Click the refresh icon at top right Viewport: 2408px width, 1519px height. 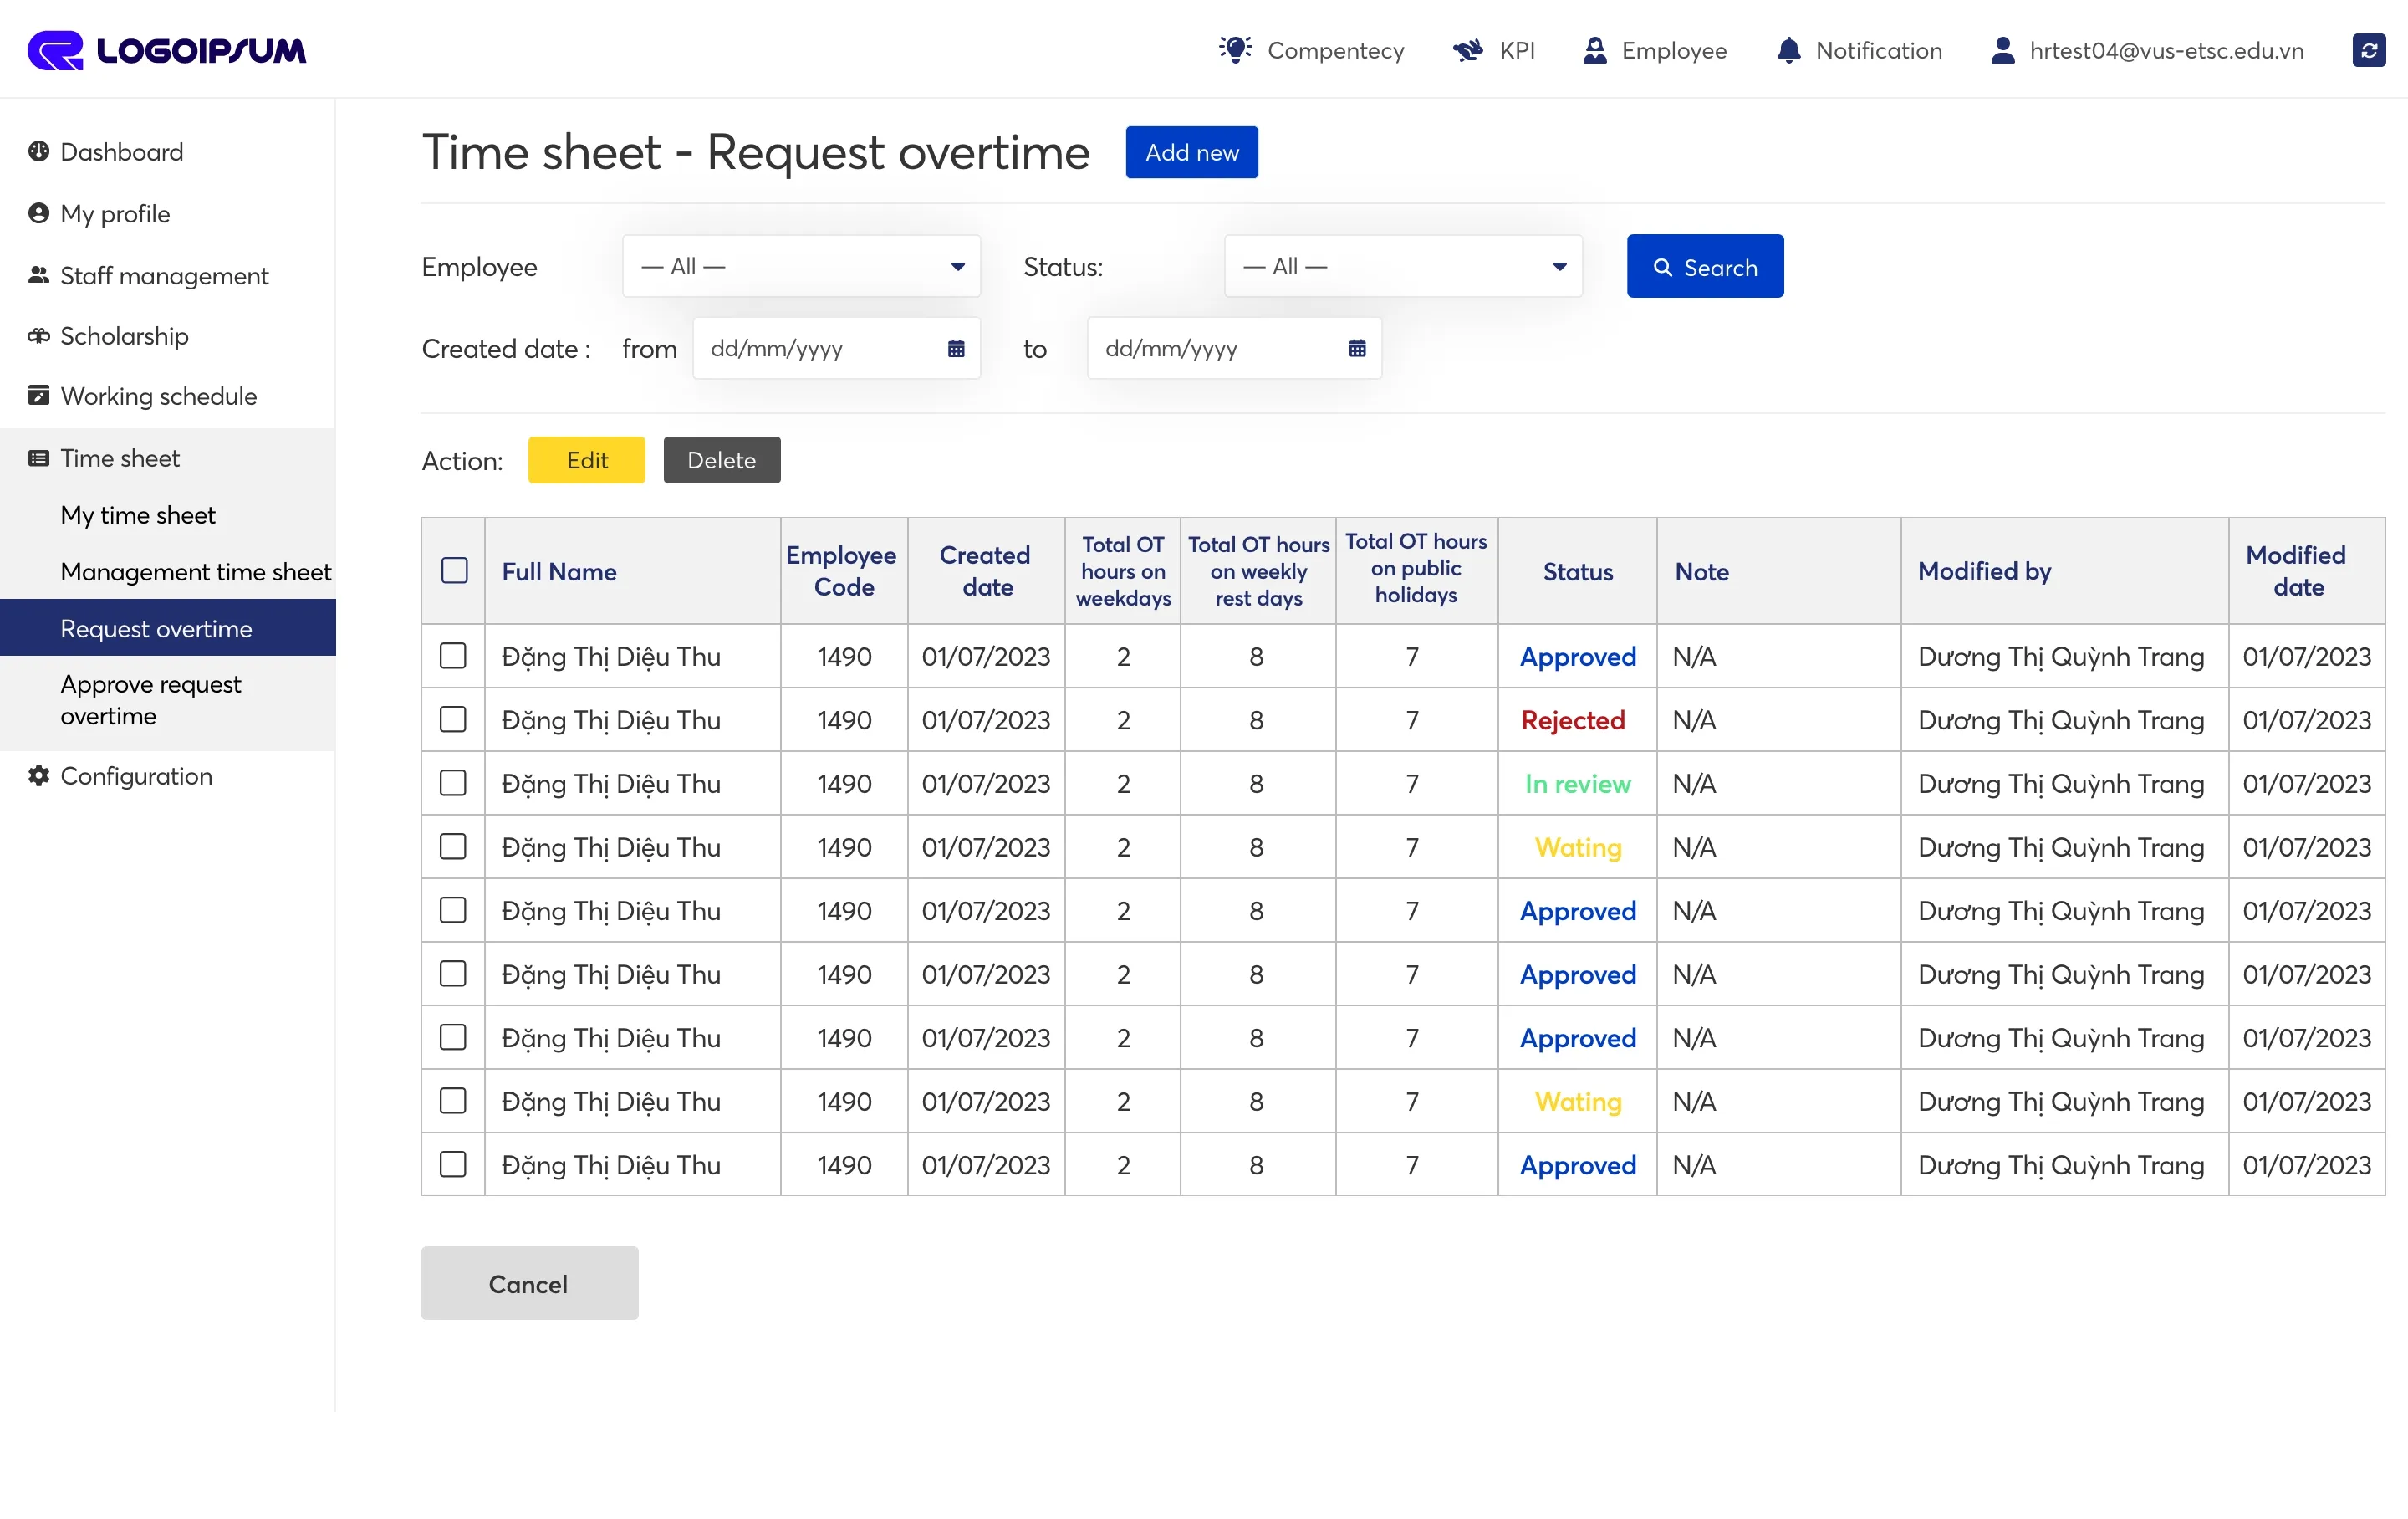(x=2368, y=50)
